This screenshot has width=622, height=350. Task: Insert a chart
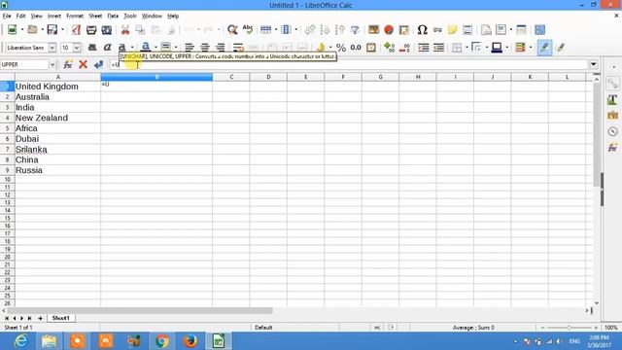pyautogui.click(x=389, y=30)
